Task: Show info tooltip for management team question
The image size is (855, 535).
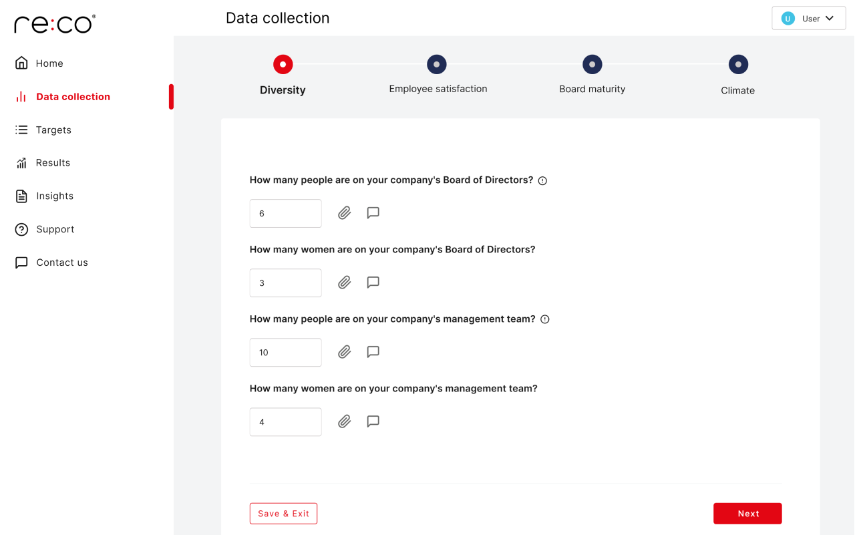Action: pyautogui.click(x=544, y=320)
